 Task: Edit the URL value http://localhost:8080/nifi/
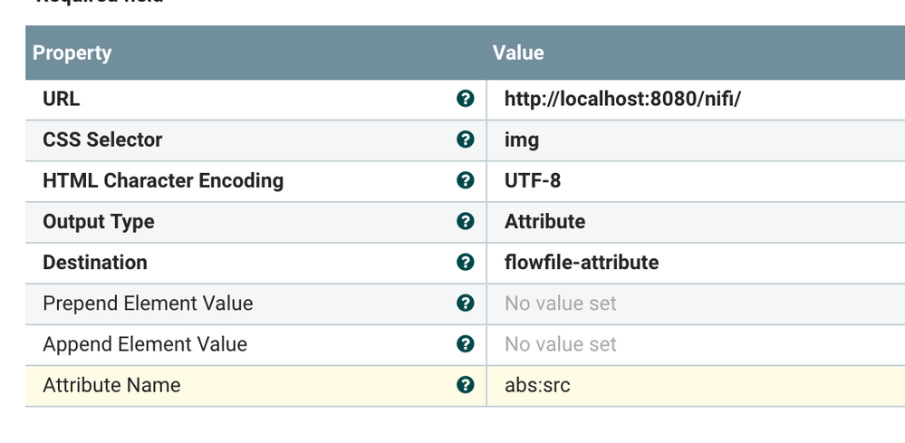point(622,99)
